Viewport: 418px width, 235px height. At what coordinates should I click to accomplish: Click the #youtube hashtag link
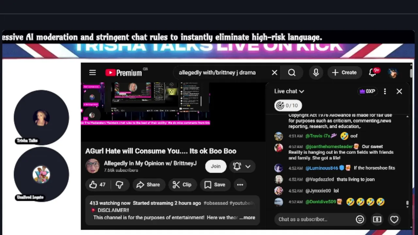(242, 203)
